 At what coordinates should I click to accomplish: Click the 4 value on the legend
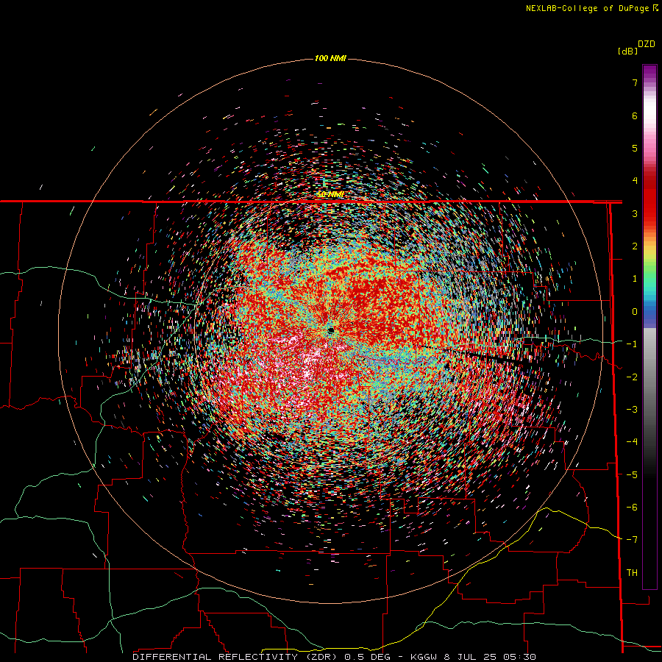[x=635, y=181]
